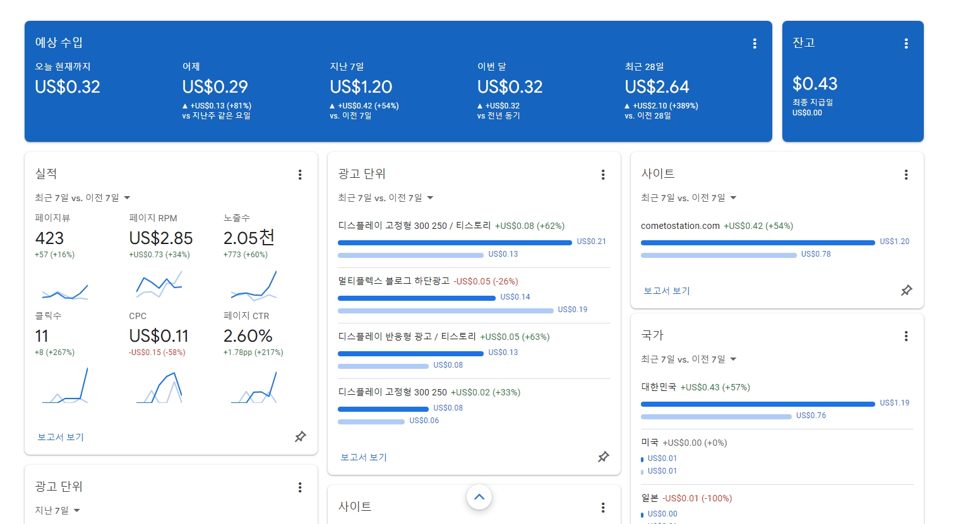
Task: Click the CPC value US$0.11
Action: [159, 336]
